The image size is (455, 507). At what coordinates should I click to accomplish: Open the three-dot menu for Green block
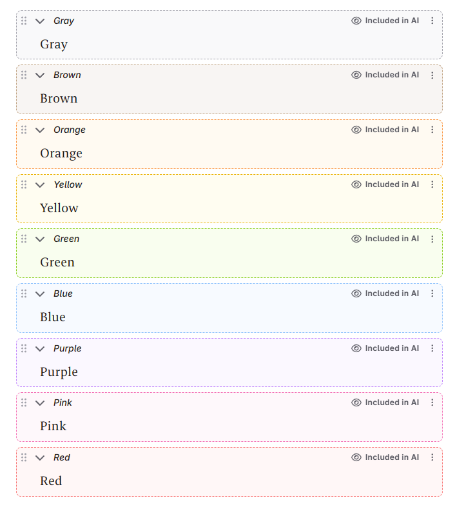click(x=432, y=239)
